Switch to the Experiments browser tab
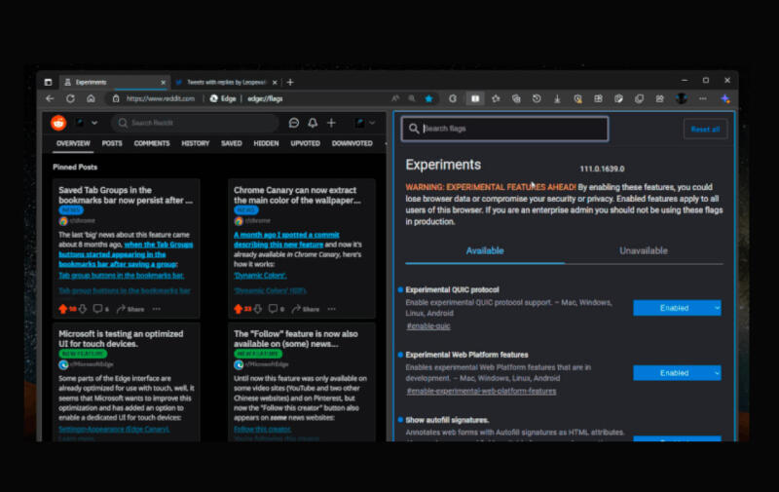The width and height of the screenshot is (779, 492). click(x=114, y=82)
